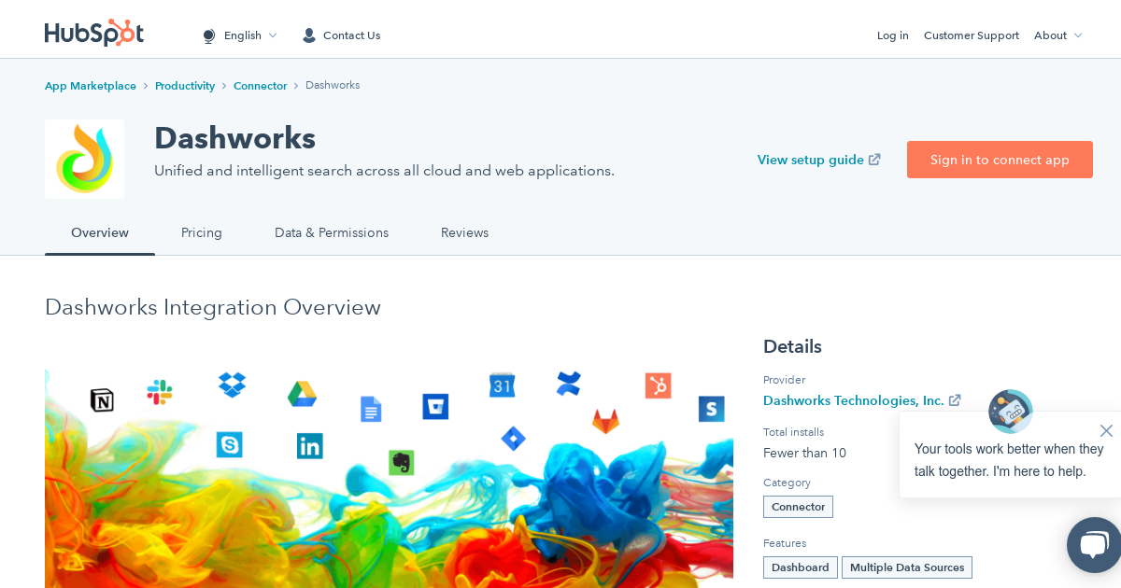The image size is (1121, 588).
Task: Close the chat greeting popup
Action: click(1106, 430)
